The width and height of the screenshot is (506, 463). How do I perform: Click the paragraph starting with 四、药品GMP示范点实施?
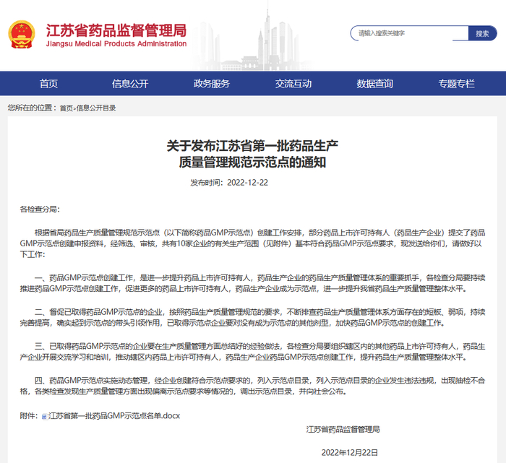pos(253,386)
